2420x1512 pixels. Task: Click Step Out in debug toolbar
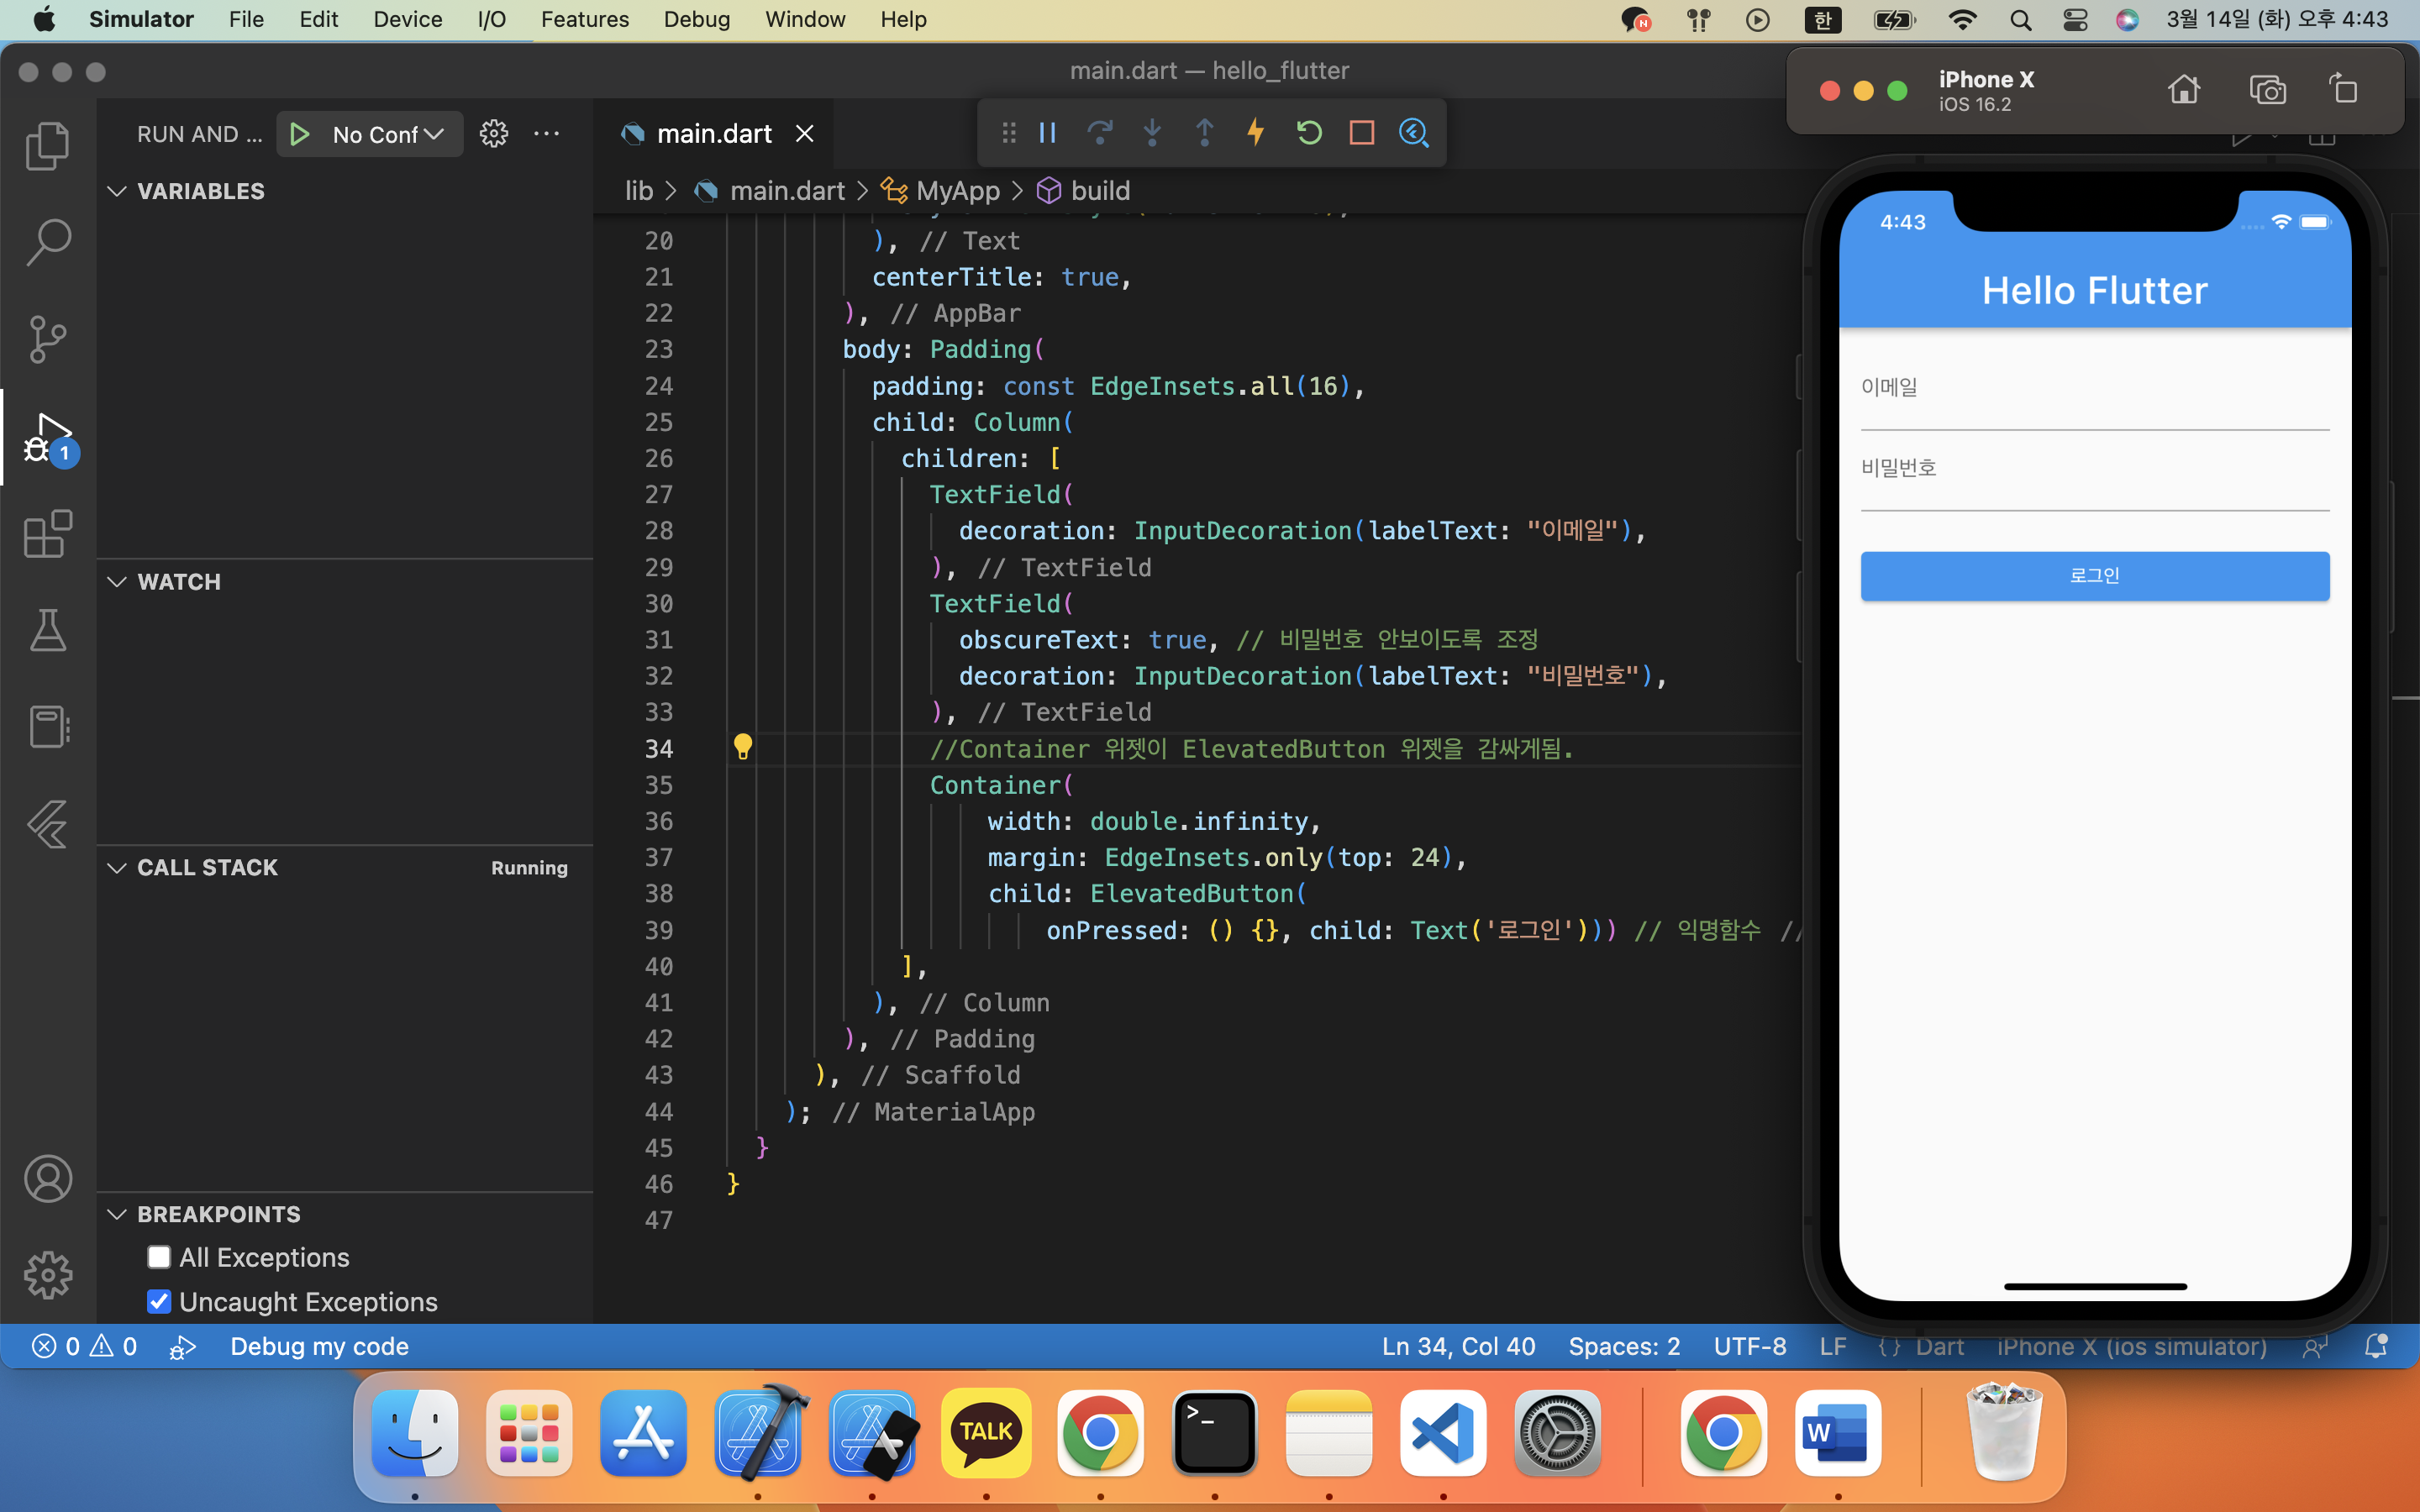pos(1204,132)
